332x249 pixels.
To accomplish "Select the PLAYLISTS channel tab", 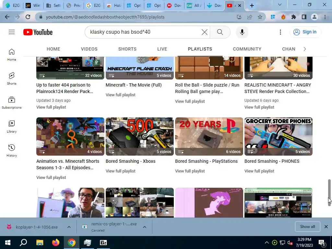I will pyautogui.click(x=200, y=49).
